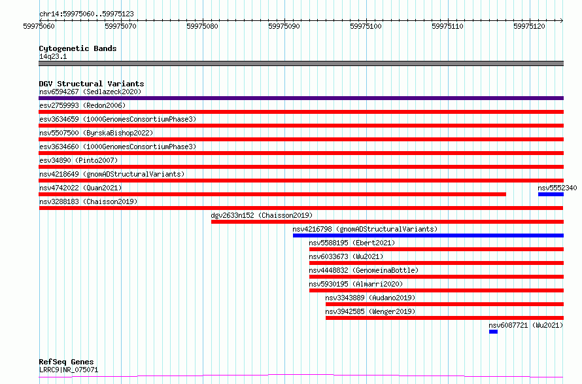Click ruler position 59975060
The height and width of the screenshot is (384, 582).
39,26
